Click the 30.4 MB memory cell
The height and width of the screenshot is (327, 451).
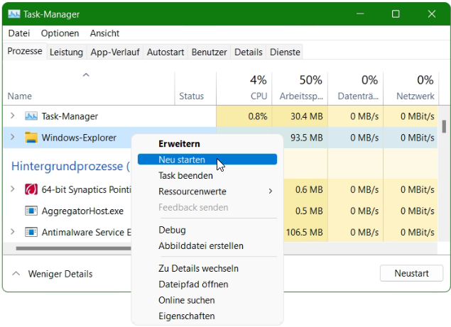300,116
